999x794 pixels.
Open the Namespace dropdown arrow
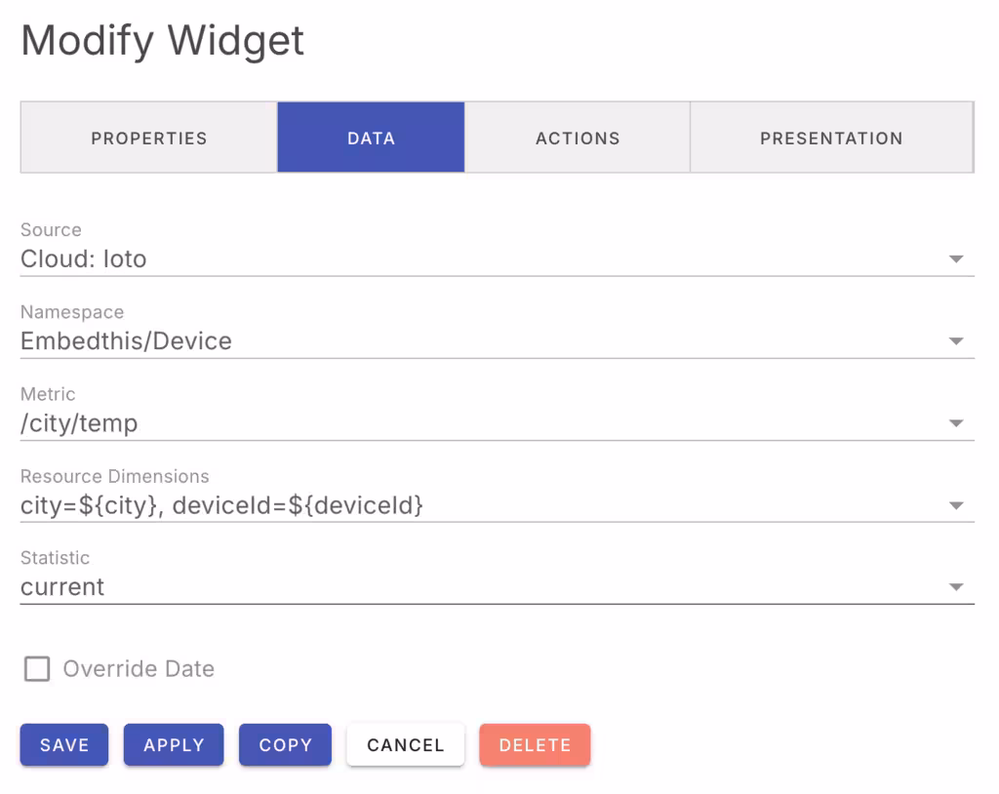(956, 341)
